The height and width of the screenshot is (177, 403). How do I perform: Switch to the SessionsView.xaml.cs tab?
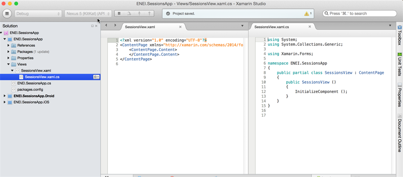(272, 27)
